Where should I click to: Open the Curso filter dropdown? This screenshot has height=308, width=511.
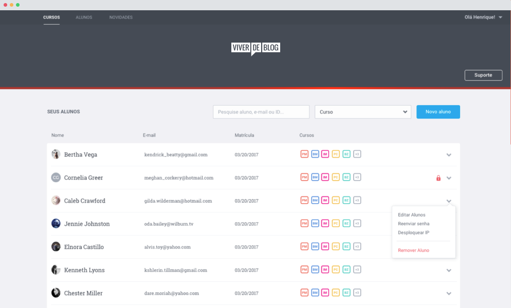click(362, 112)
